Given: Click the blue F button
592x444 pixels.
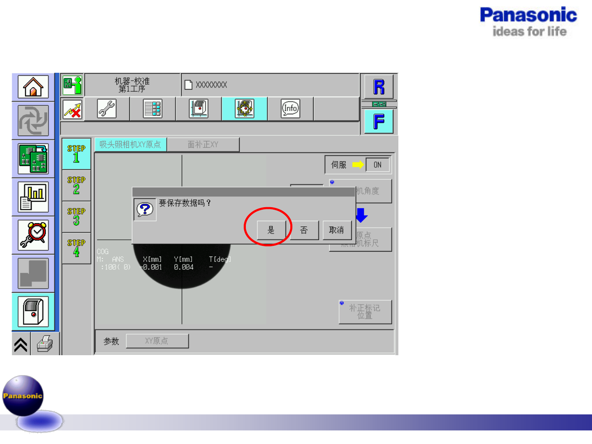Looking at the screenshot, I should 379,122.
